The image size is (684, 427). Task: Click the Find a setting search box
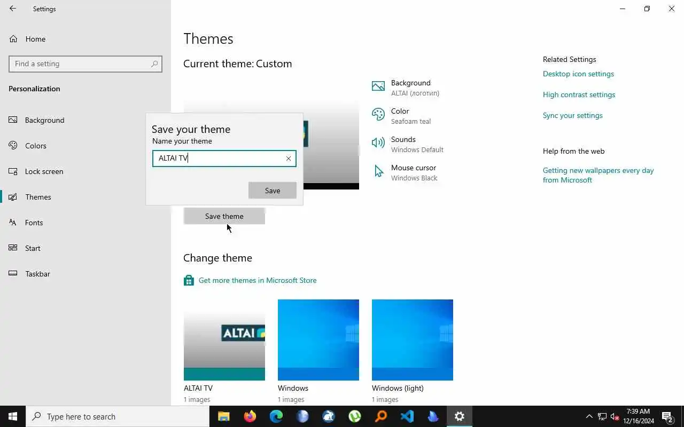pos(85,64)
